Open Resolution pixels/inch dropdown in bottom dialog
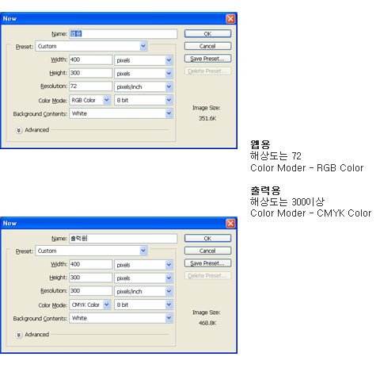The image size is (380, 368). point(143,291)
